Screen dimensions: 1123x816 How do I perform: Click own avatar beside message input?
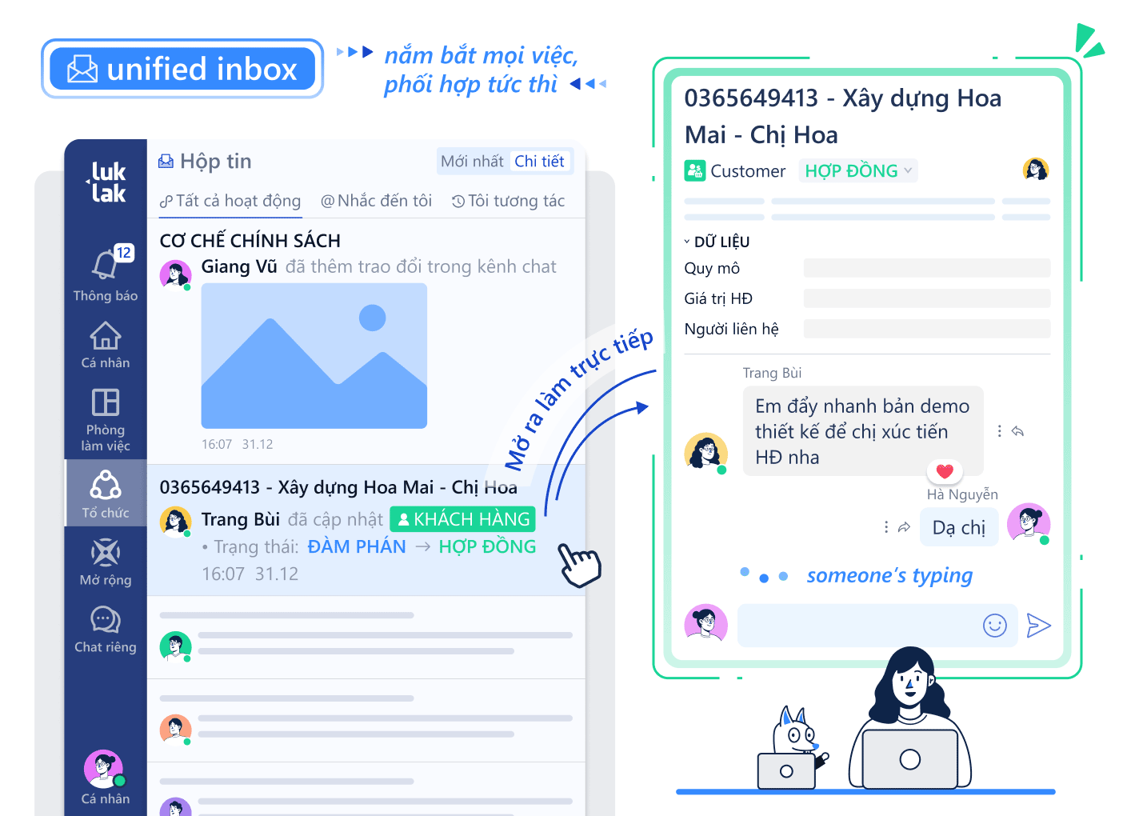706,624
